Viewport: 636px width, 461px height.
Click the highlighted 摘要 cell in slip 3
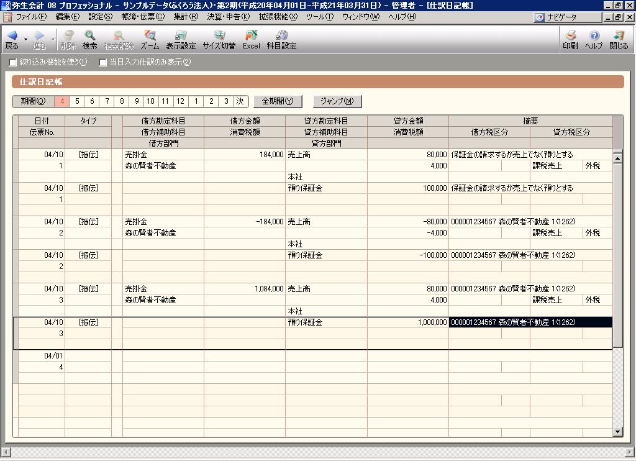tap(530, 322)
